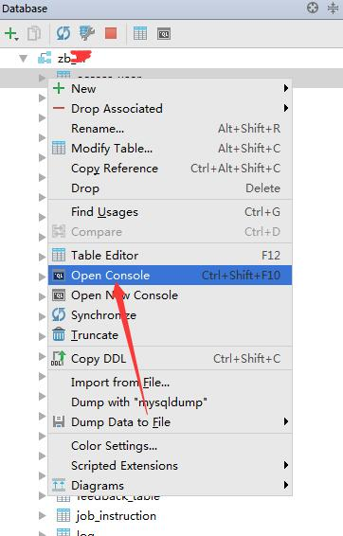Select the job_instruction table in the tree
This screenshot has width=343, height=536.
pyautogui.click(x=116, y=515)
